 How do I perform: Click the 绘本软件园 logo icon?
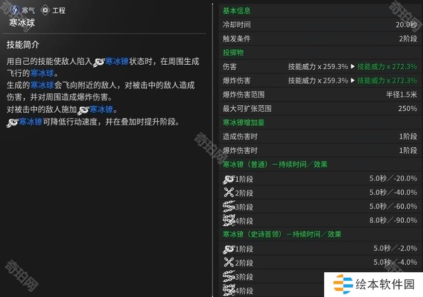pyautogui.click(x=342, y=285)
